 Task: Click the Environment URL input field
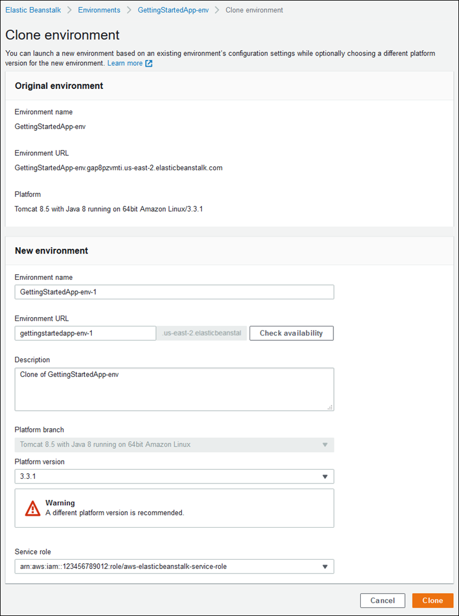85,333
